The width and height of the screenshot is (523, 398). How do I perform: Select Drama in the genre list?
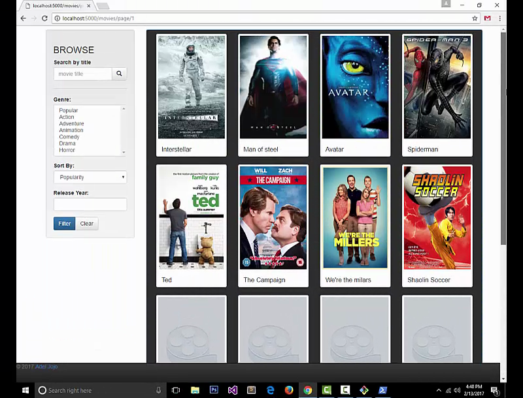[67, 144]
